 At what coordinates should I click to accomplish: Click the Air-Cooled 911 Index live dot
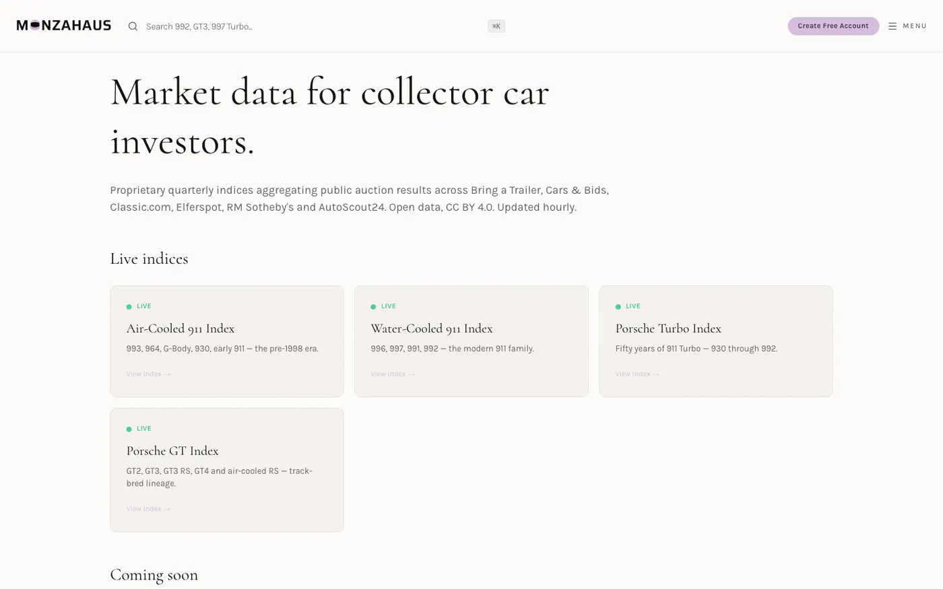point(129,307)
